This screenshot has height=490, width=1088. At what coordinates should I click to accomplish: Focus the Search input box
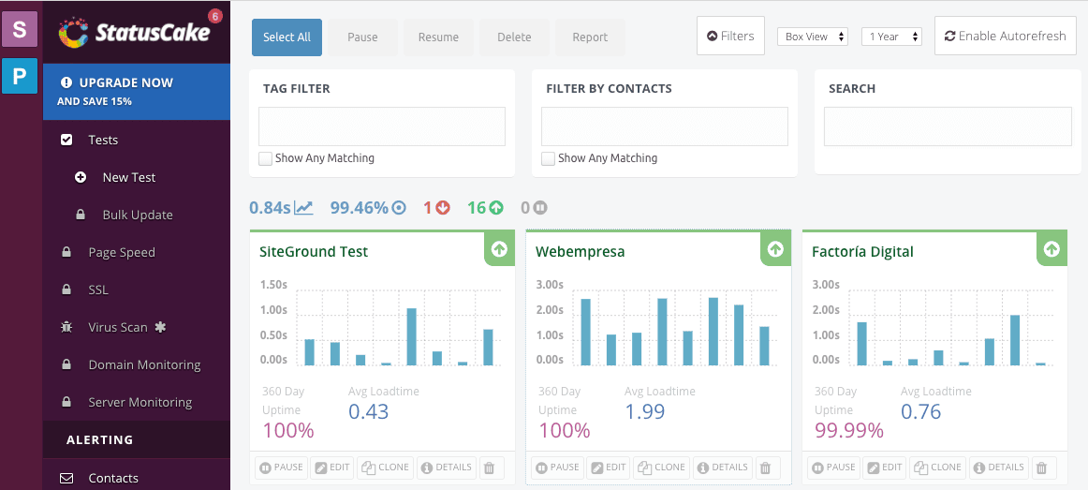[948, 126]
